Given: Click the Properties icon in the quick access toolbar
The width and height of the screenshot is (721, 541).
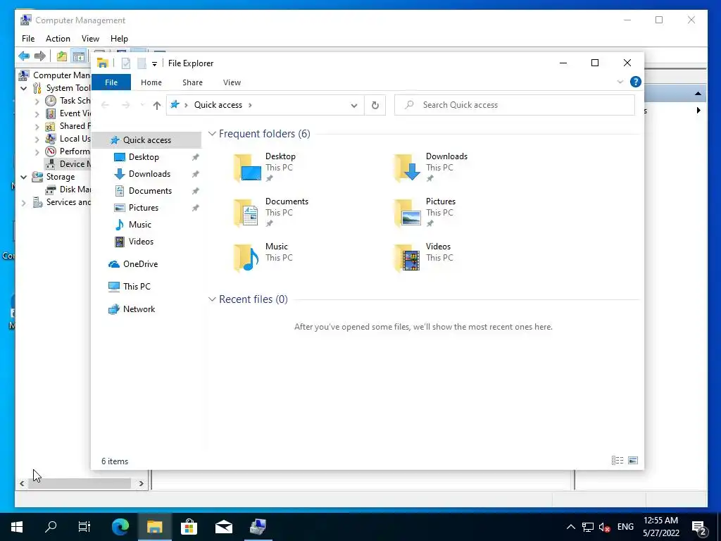Looking at the screenshot, I should coord(125,63).
